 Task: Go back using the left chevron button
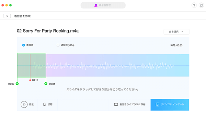pos(7,16)
